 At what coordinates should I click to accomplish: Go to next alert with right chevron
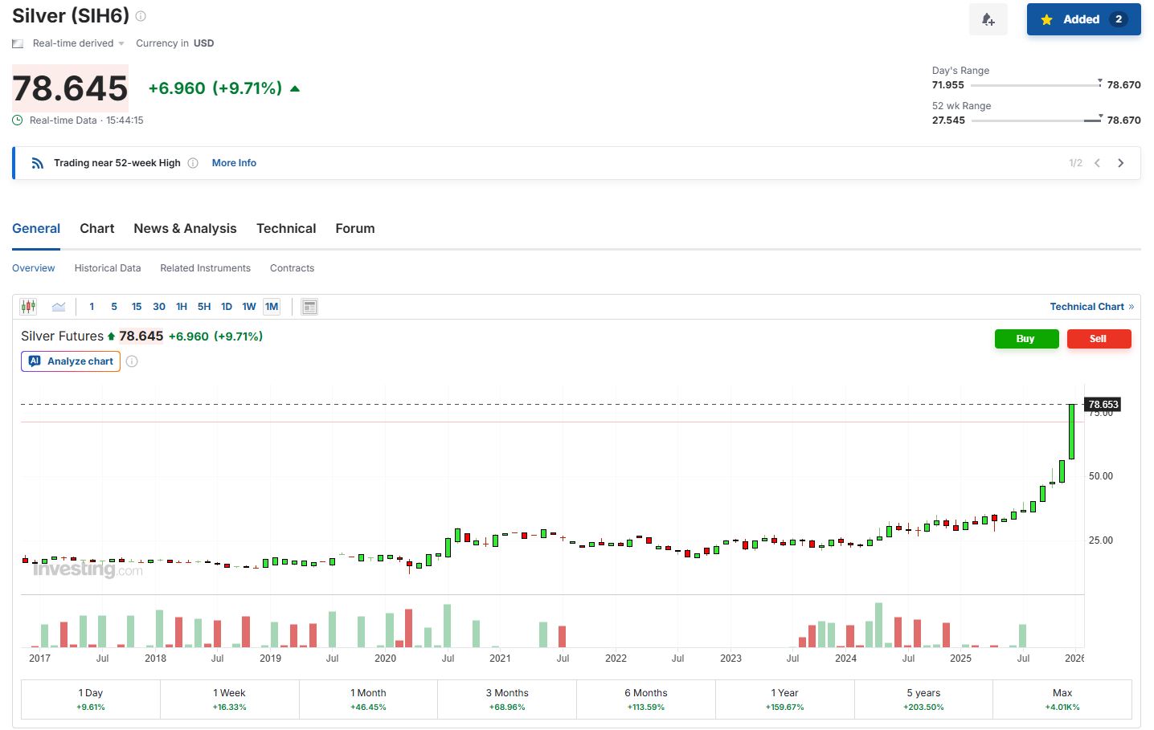1121,163
